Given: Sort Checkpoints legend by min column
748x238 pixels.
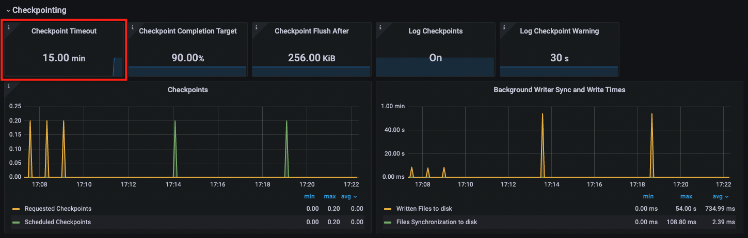Looking at the screenshot, I should click(309, 196).
